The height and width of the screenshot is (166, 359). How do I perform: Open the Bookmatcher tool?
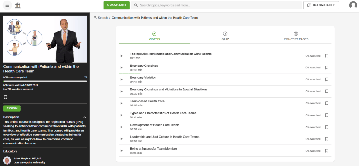pos(321,5)
